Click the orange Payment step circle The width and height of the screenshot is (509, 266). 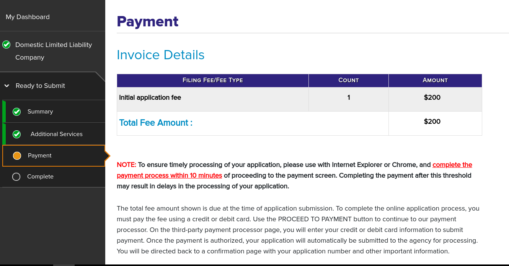[x=17, y=156]
